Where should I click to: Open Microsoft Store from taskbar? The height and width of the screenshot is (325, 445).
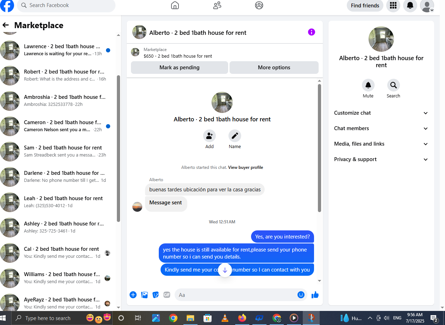pyautogui.click(x=207, y=318)
